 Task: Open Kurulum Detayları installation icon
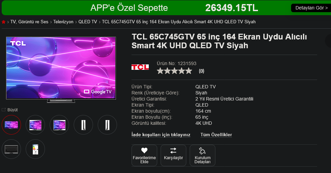pos(202,151)
